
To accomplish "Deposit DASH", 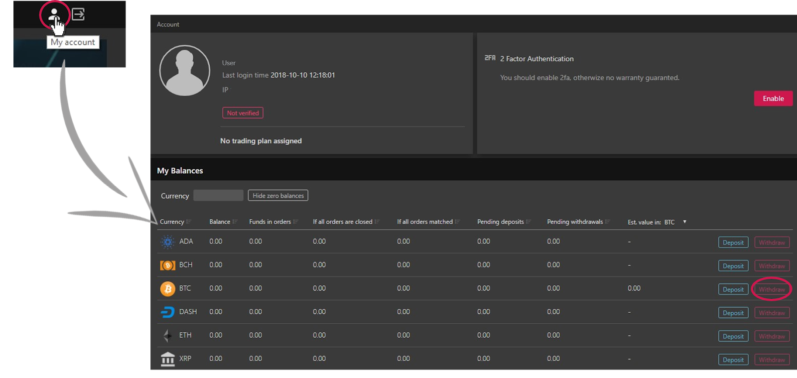I will click(733, 313).
